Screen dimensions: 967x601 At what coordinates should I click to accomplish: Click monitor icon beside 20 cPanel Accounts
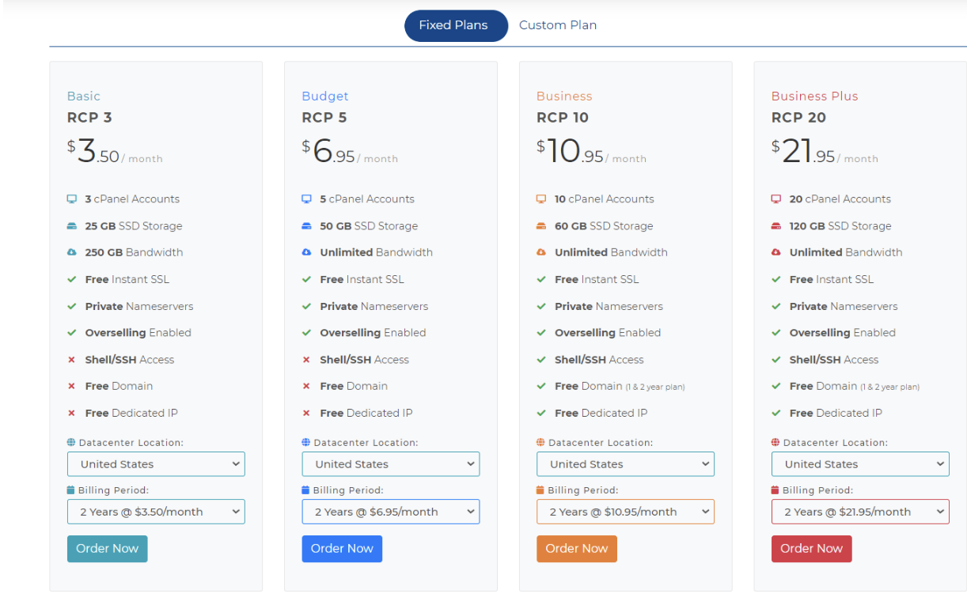(x=776, y=199)
